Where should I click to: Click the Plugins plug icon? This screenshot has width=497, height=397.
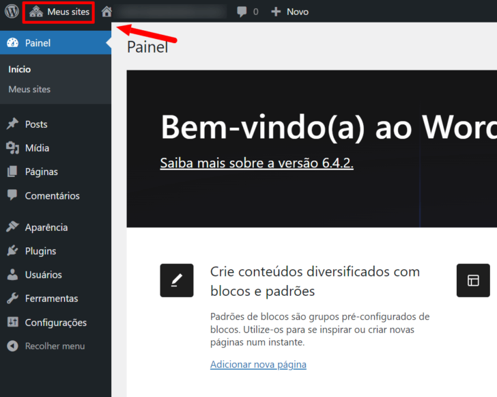[13, 250]
